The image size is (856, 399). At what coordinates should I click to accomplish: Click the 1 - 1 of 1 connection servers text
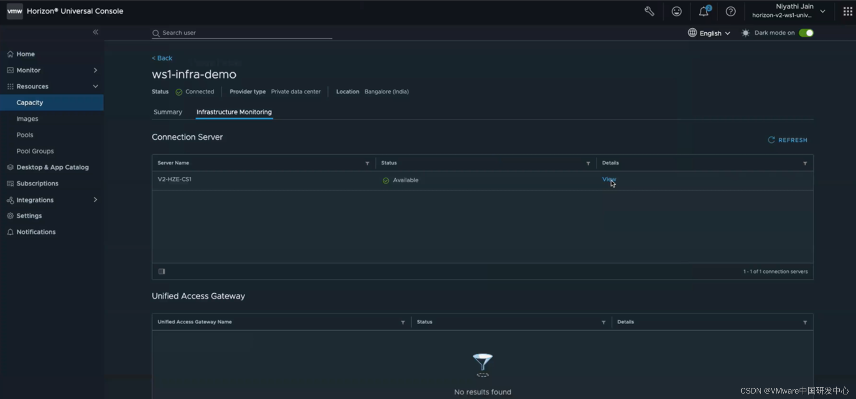point(775,272)
